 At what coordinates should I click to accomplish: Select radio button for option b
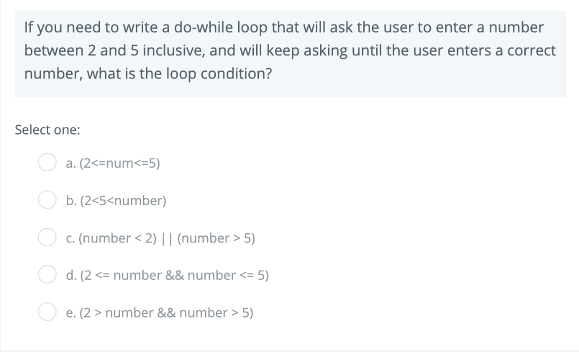47,199
